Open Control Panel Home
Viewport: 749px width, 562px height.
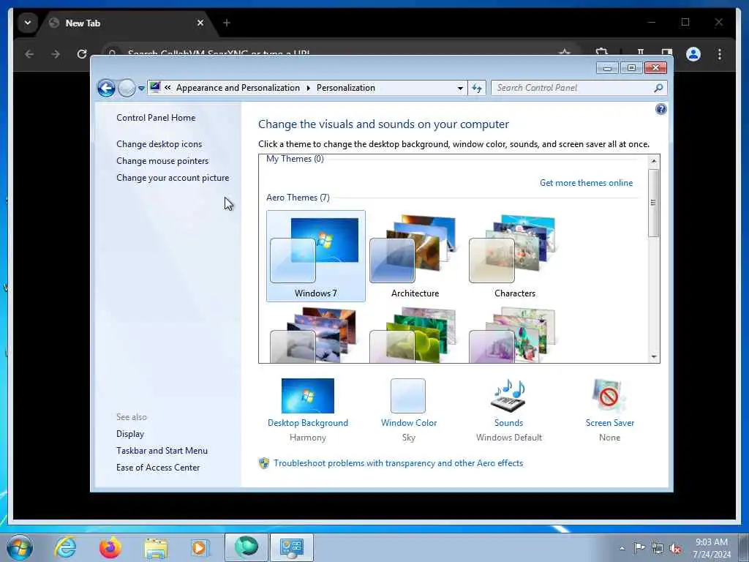(156, 118)
